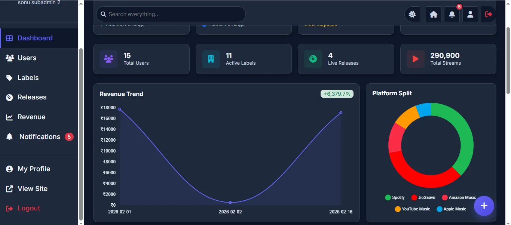Click the 290,900 Total Streams value
The width and height of the screenshot is (511, 225).
tap(445, 55)
